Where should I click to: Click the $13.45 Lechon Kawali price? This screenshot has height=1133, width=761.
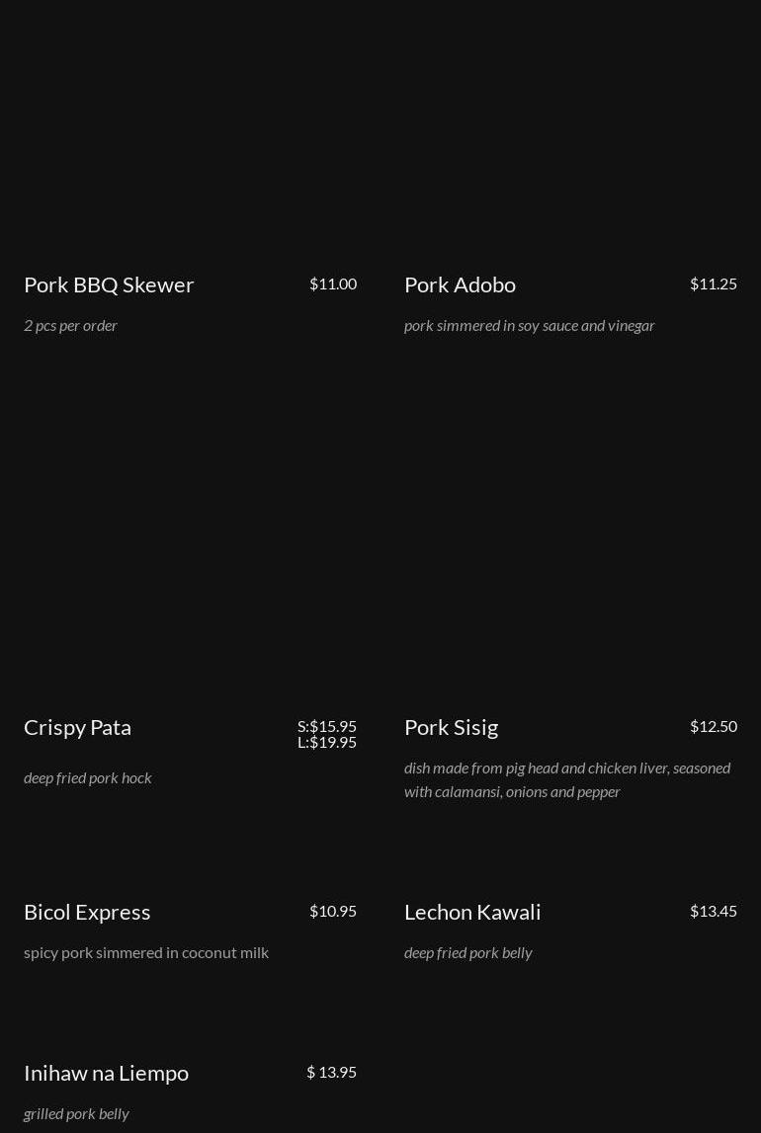pos(714,911)
